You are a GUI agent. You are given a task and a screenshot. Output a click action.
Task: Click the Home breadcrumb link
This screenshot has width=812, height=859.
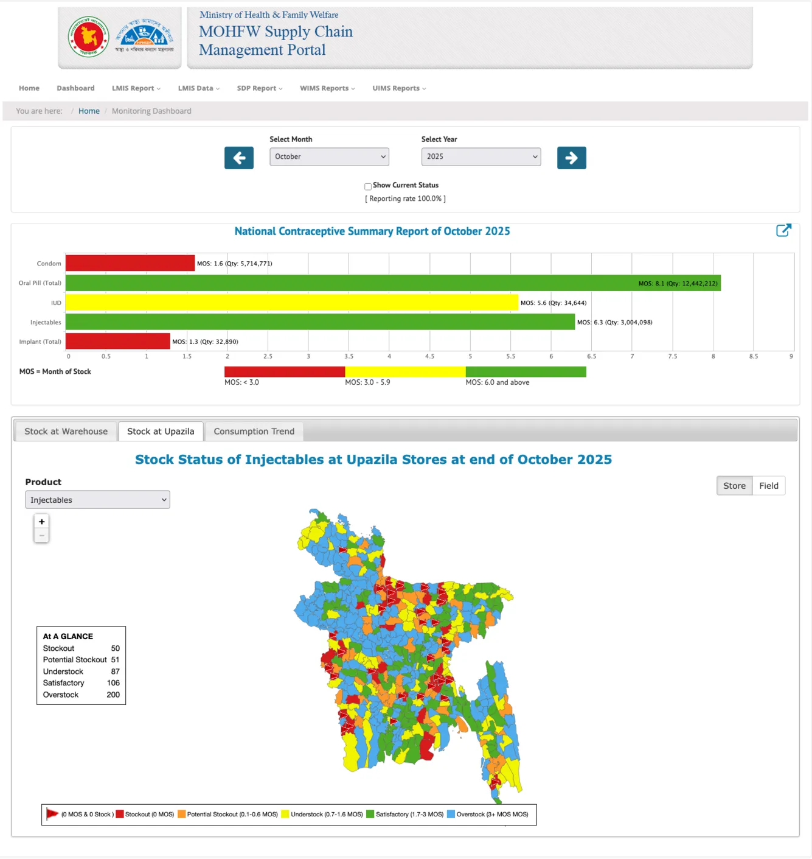(x=89, y=111)
